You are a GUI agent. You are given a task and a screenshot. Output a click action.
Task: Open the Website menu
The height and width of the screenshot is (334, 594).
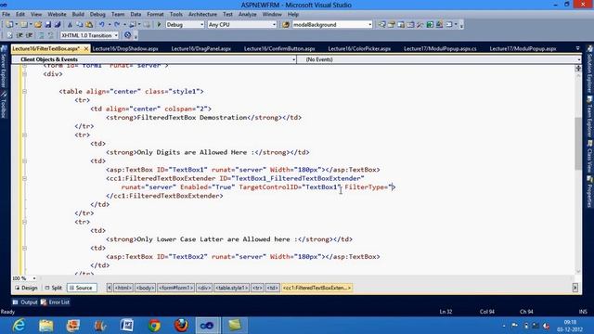pyautogui.click(x=57, y=14)
